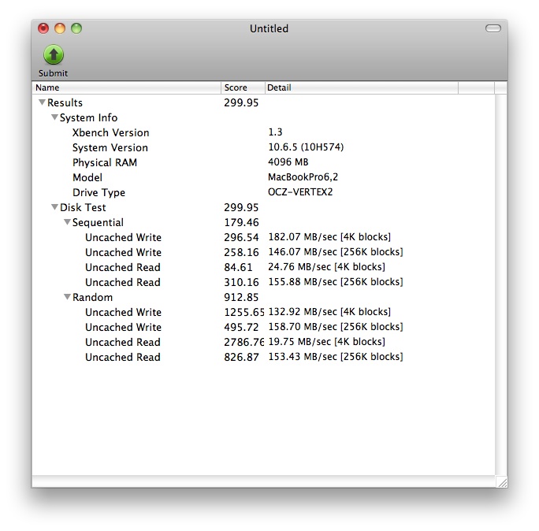Click the Detail column header
The height and width of the screenshot is (531, 539).
(362, 87)
